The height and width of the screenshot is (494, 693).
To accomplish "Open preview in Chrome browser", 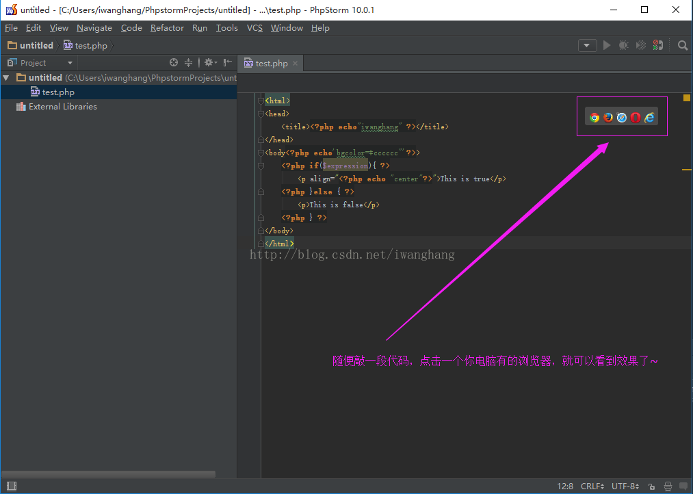I will (594, 118).
